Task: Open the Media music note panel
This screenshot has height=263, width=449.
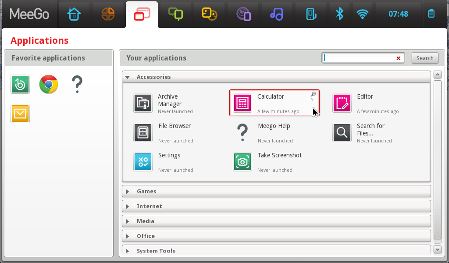Action: pyautogui.click(x=277, y=14)
